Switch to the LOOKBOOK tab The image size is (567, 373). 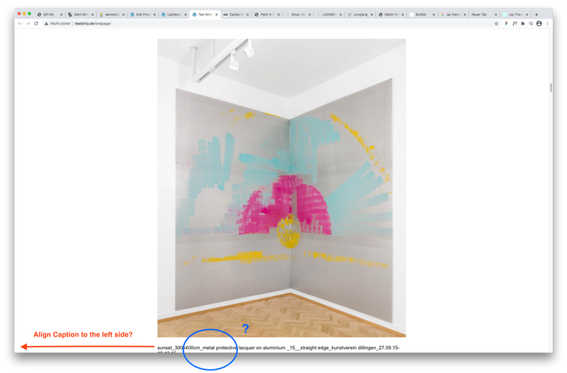(328, 14)
